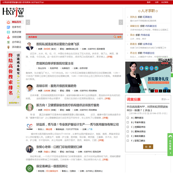Open 苏主任 求职 市场部主任 entry
The image size is (173, 173).
click(142, 53)
